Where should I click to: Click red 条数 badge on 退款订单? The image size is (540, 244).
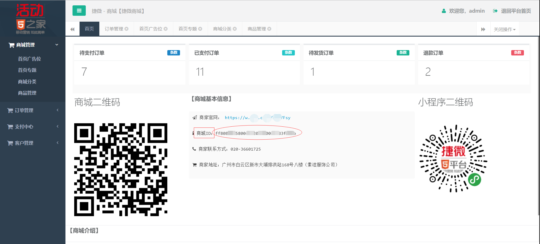click(x=517, y=53)
